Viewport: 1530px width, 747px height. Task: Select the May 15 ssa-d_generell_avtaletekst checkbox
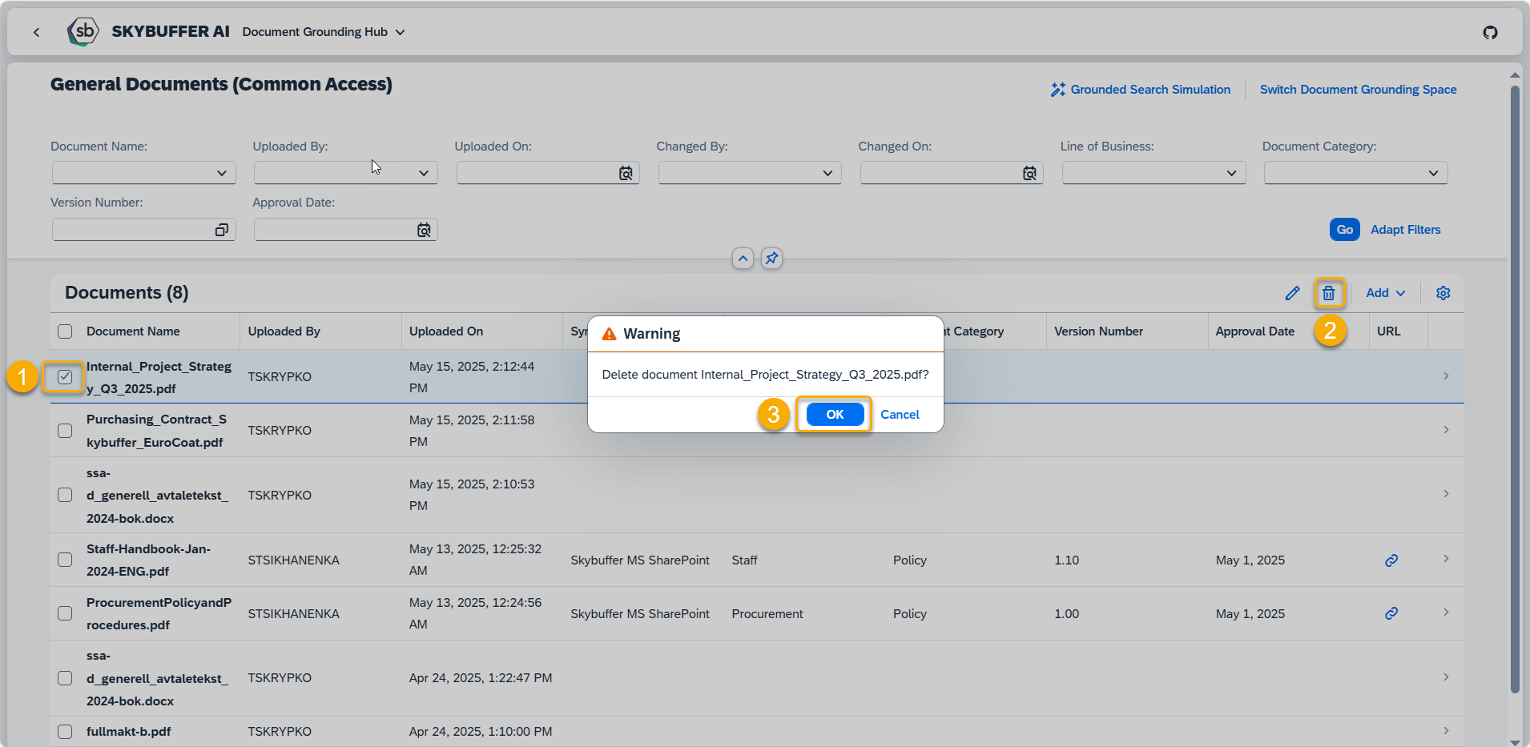click(65, 495)
